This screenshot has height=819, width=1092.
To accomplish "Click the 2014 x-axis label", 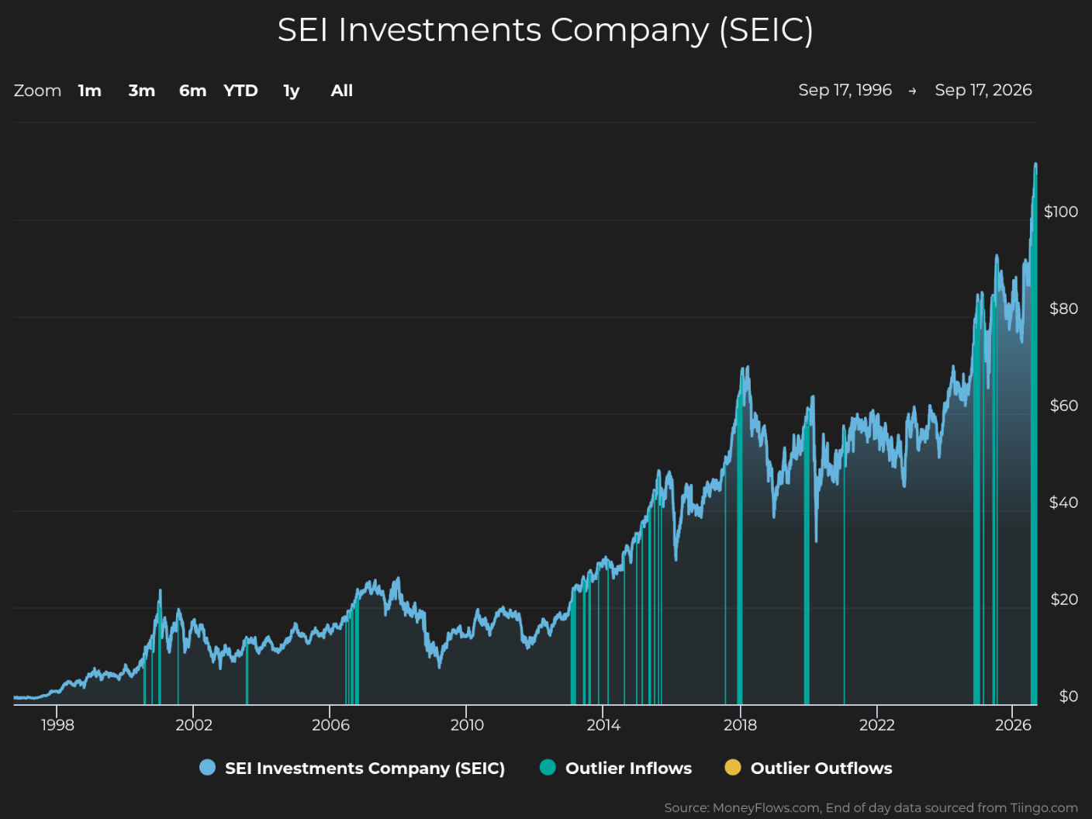I will [x=603, y=725].
